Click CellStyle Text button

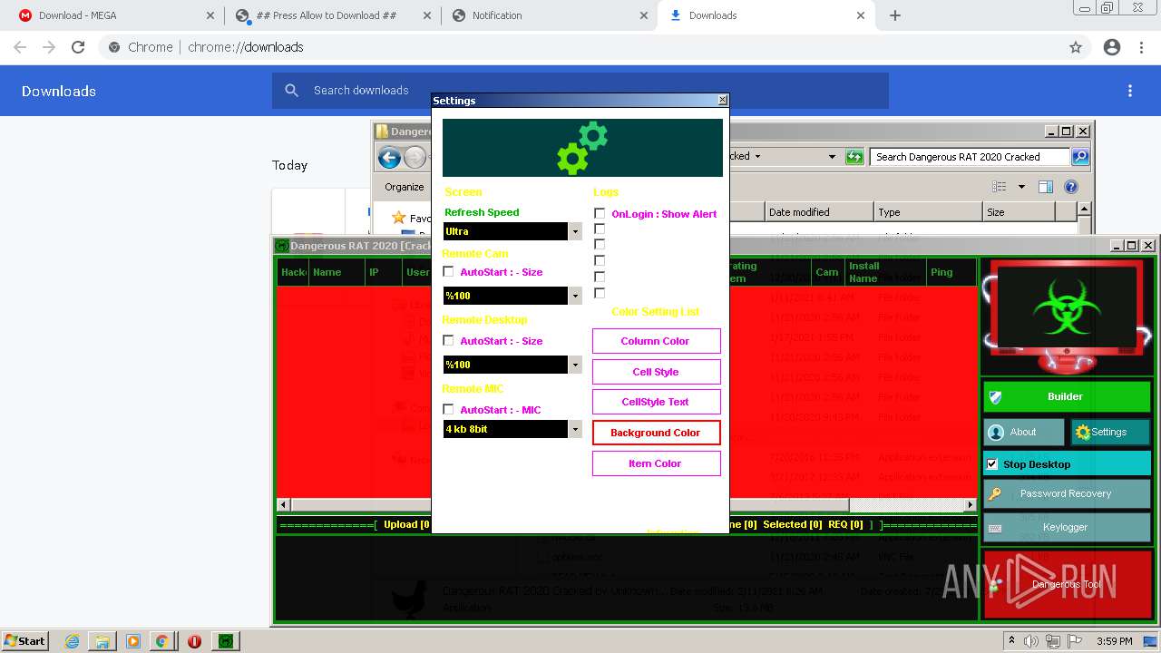tap(656, 402)
